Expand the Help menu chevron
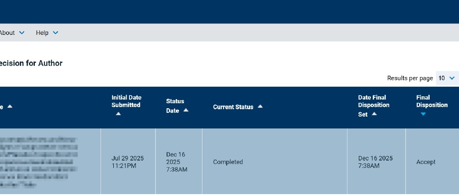The height and width of the screenshot is (195, 459). point(56,33)
